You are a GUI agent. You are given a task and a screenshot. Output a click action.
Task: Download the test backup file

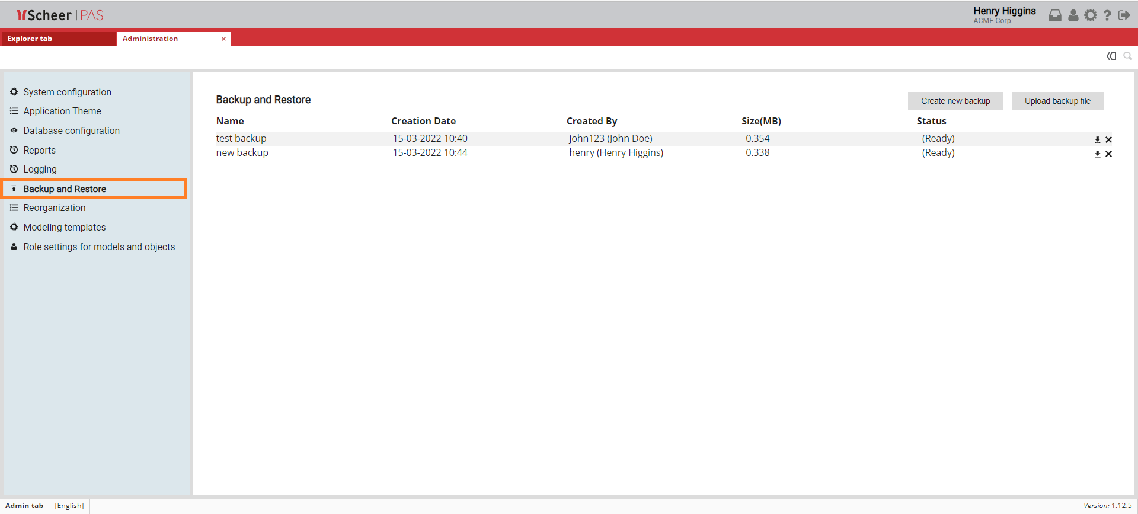[1097, 140]
